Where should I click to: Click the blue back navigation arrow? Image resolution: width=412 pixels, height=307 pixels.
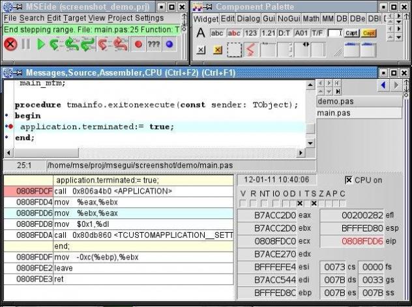coord(383,85)
